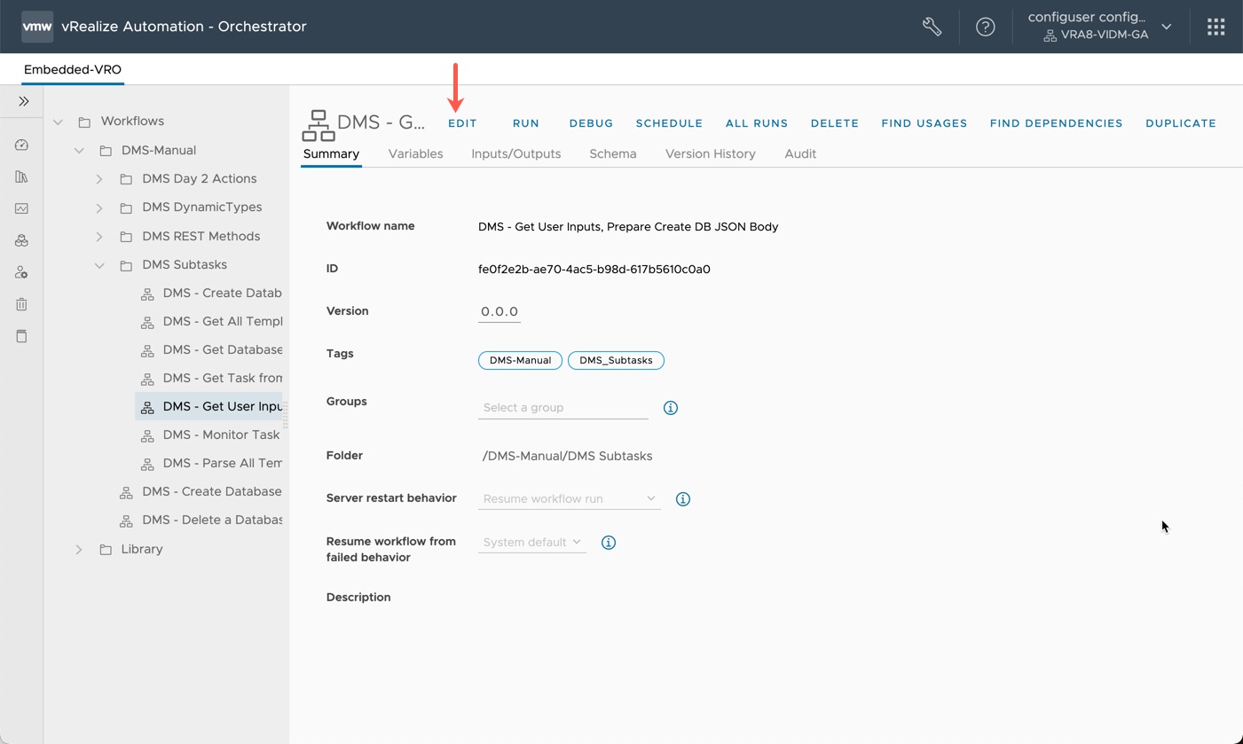Switch to the Variables tab
The width and height of the screenshot is (1243, 744).
pyautogui.click(x=415, y=153)
